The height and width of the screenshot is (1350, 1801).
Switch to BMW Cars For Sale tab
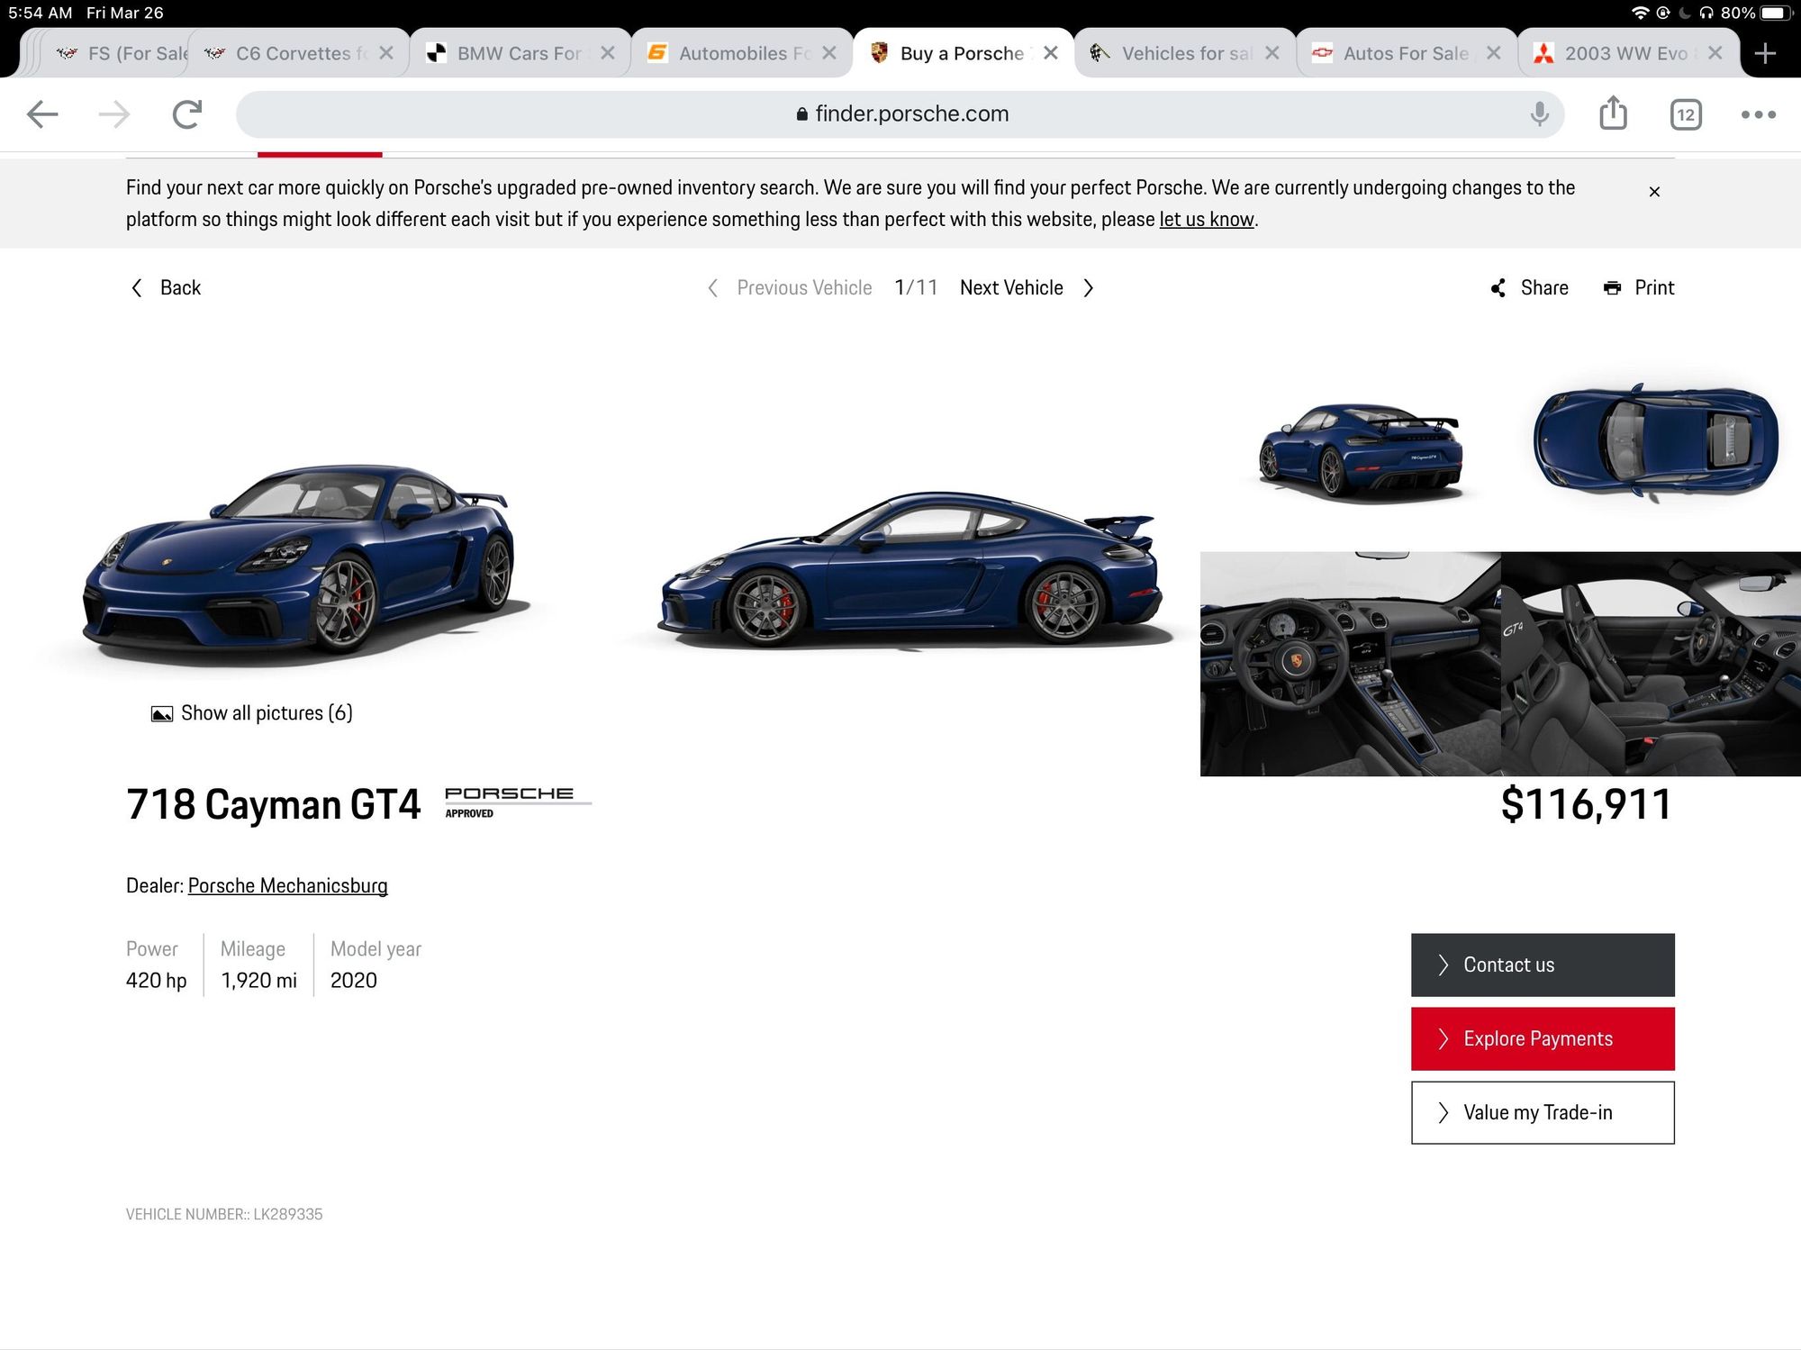[509, 53]
